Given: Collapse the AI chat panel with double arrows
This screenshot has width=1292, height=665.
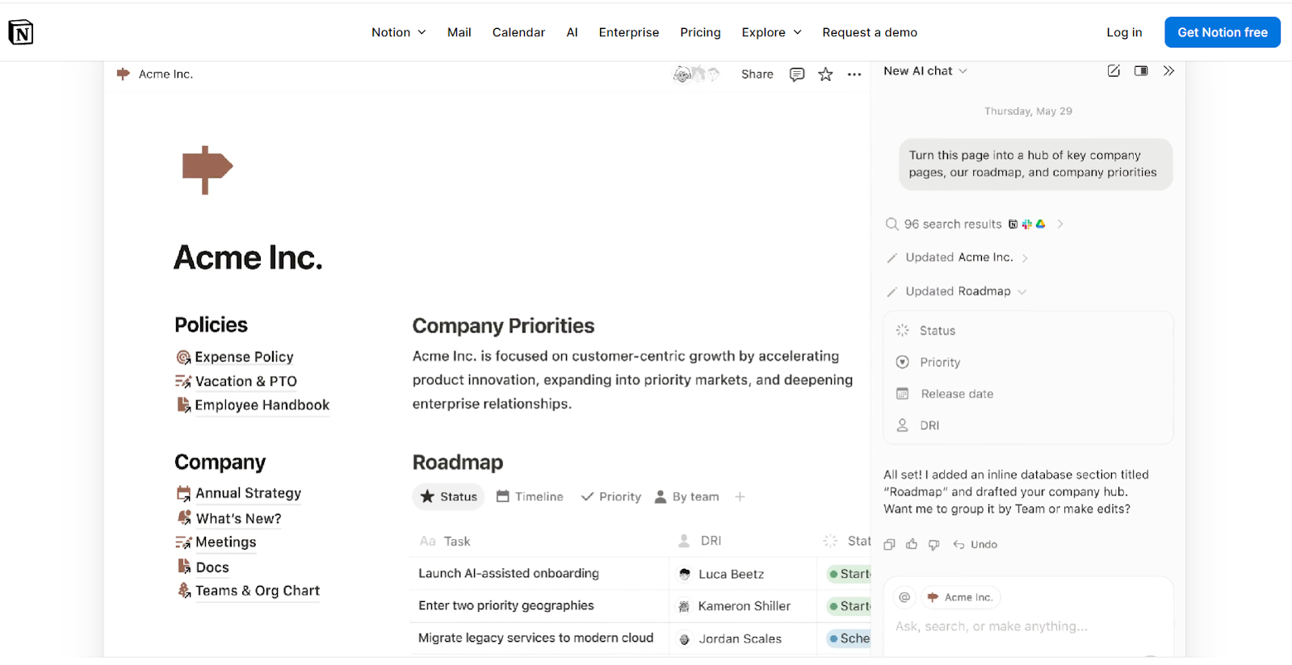Looking at the screenshot, I should click(1168, 71).
